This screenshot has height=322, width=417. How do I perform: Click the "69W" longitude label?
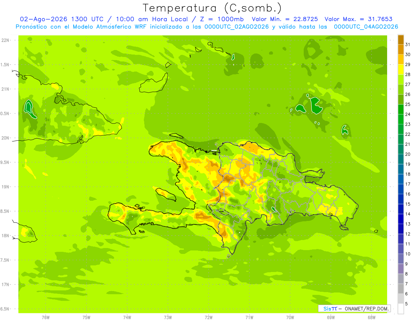pyautogui.click(x=331, y=317)
